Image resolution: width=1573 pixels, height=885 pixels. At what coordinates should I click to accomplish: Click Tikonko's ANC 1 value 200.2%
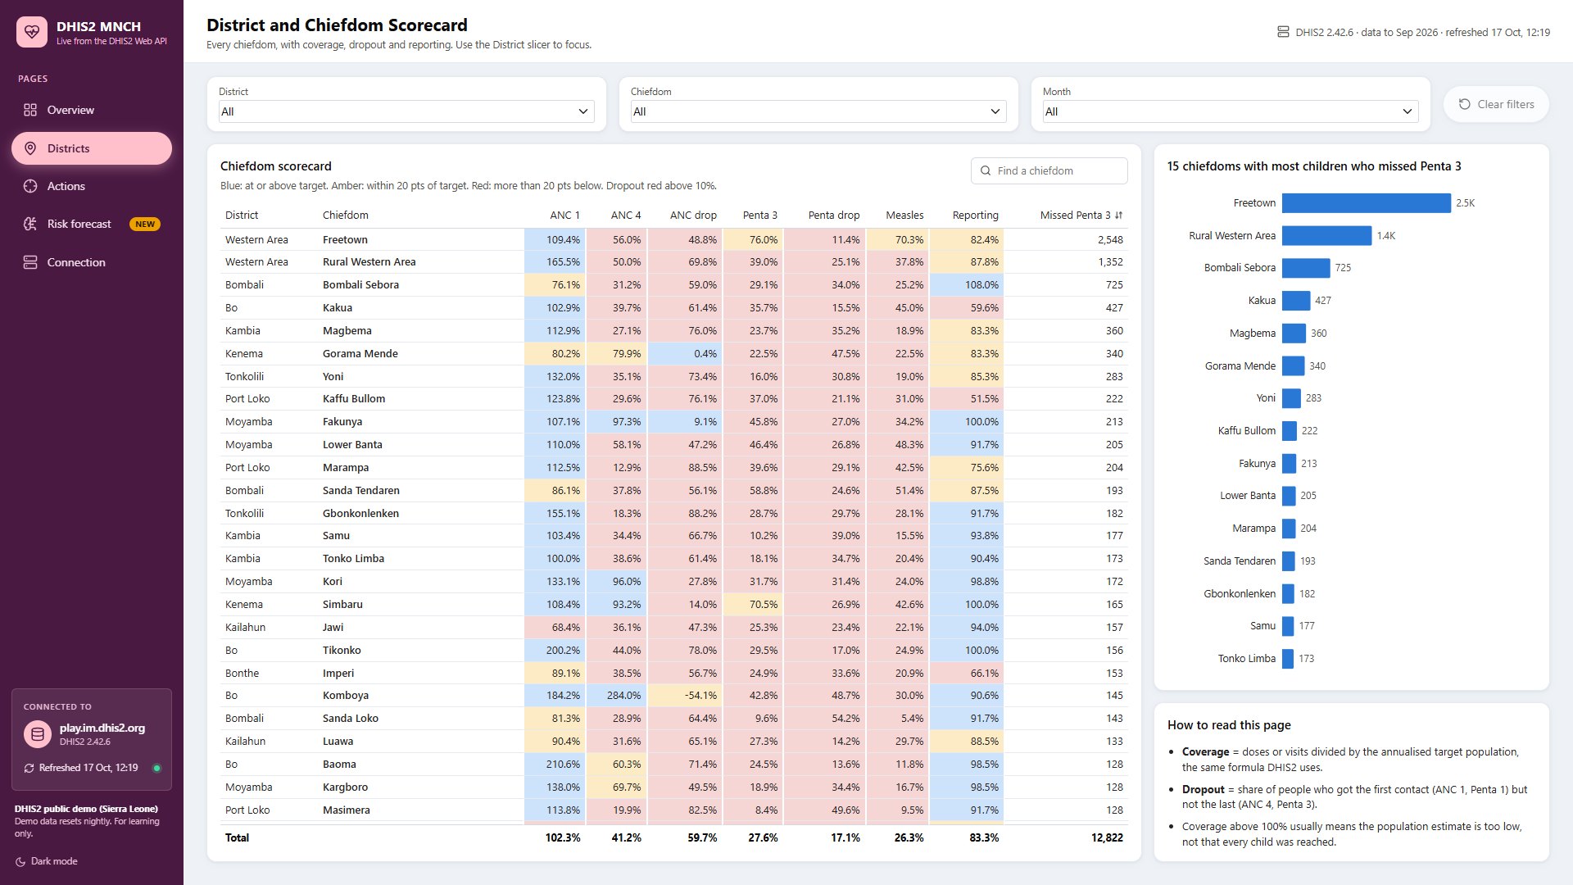click(x=555, y=651)
